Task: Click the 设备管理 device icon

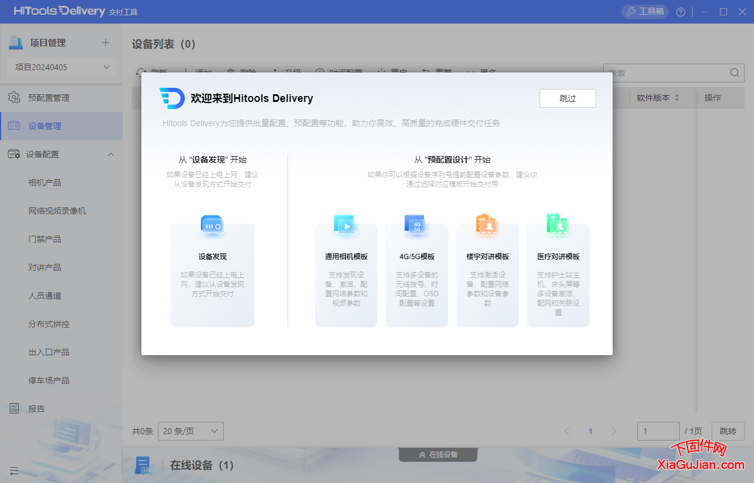Action: pos(14,126)
